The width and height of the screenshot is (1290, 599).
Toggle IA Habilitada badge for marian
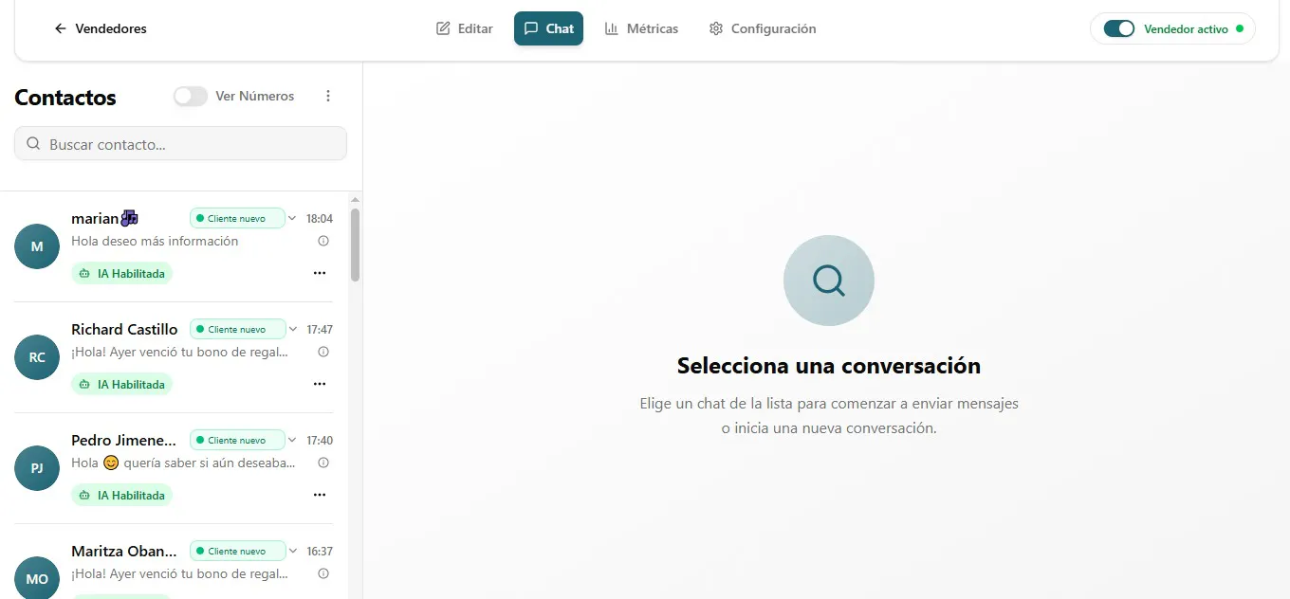click(x=122, y=274)
